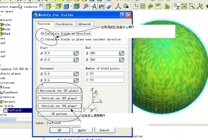The width and height of the screenshot is (208, 140).
Task: Open dropdown arrow beside green cuboid icon
Action: pyautogui.click(x=53, y=6)
